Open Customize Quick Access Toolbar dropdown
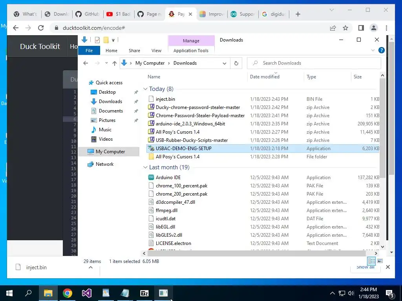The image size is (402, 301). tap(113, 40)
